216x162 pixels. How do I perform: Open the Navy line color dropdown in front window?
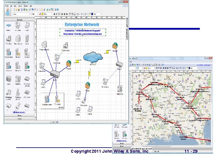101,14
